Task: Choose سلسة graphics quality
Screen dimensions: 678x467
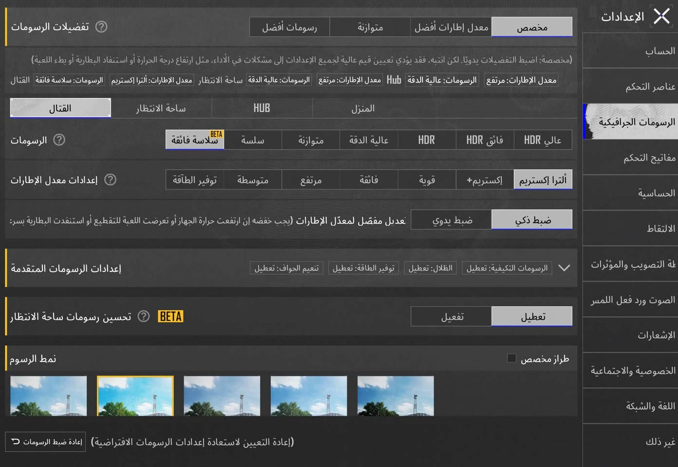Action: click(x=253, y=140)
